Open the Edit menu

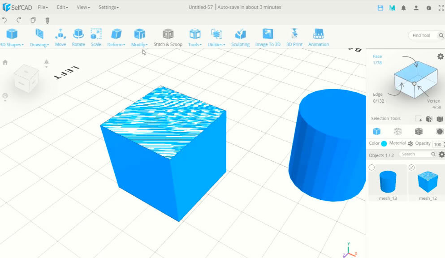(x=62, y=7)
